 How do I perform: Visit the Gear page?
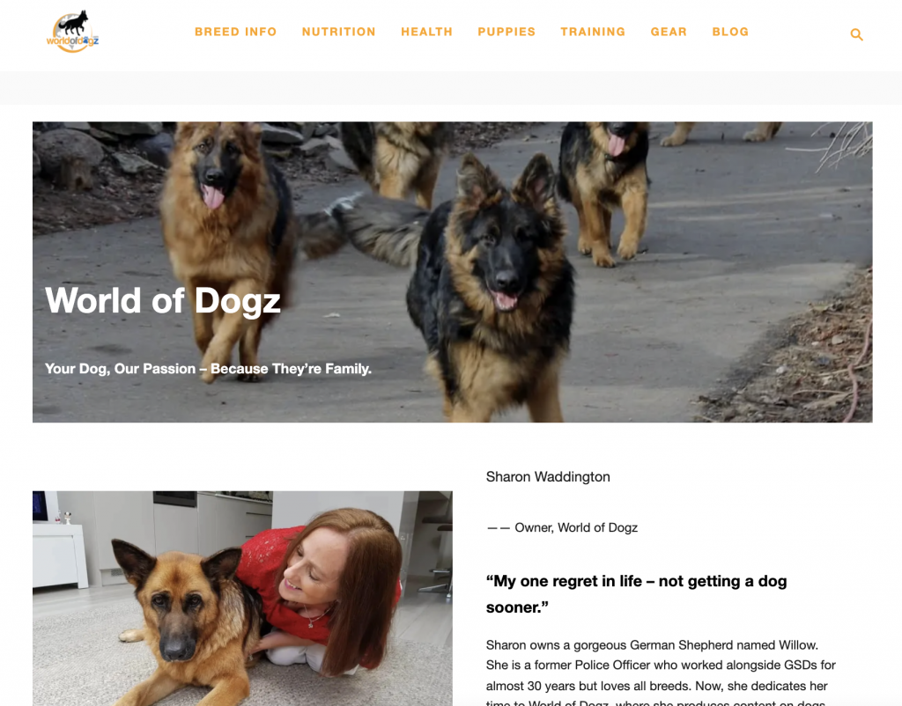point(669,33)
